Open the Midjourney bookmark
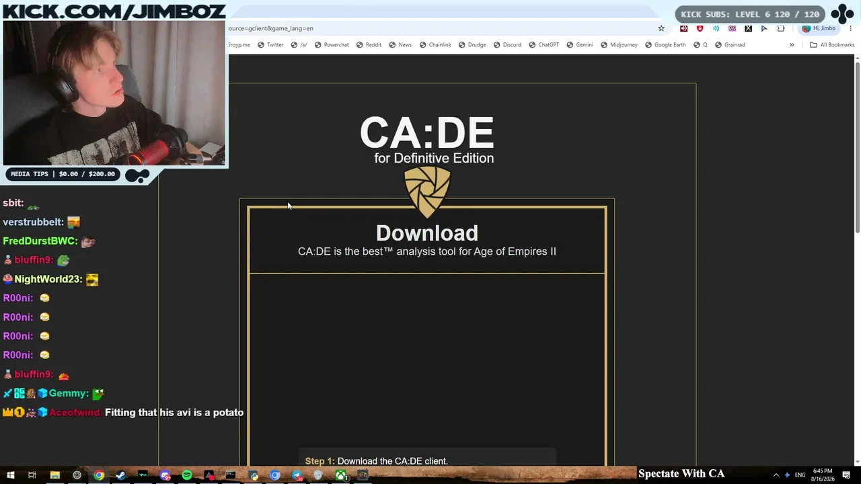Viewport: 861px width, 484px height. click(619, 45)
